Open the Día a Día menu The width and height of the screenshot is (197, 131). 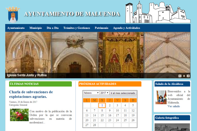(x=53, y=28)
